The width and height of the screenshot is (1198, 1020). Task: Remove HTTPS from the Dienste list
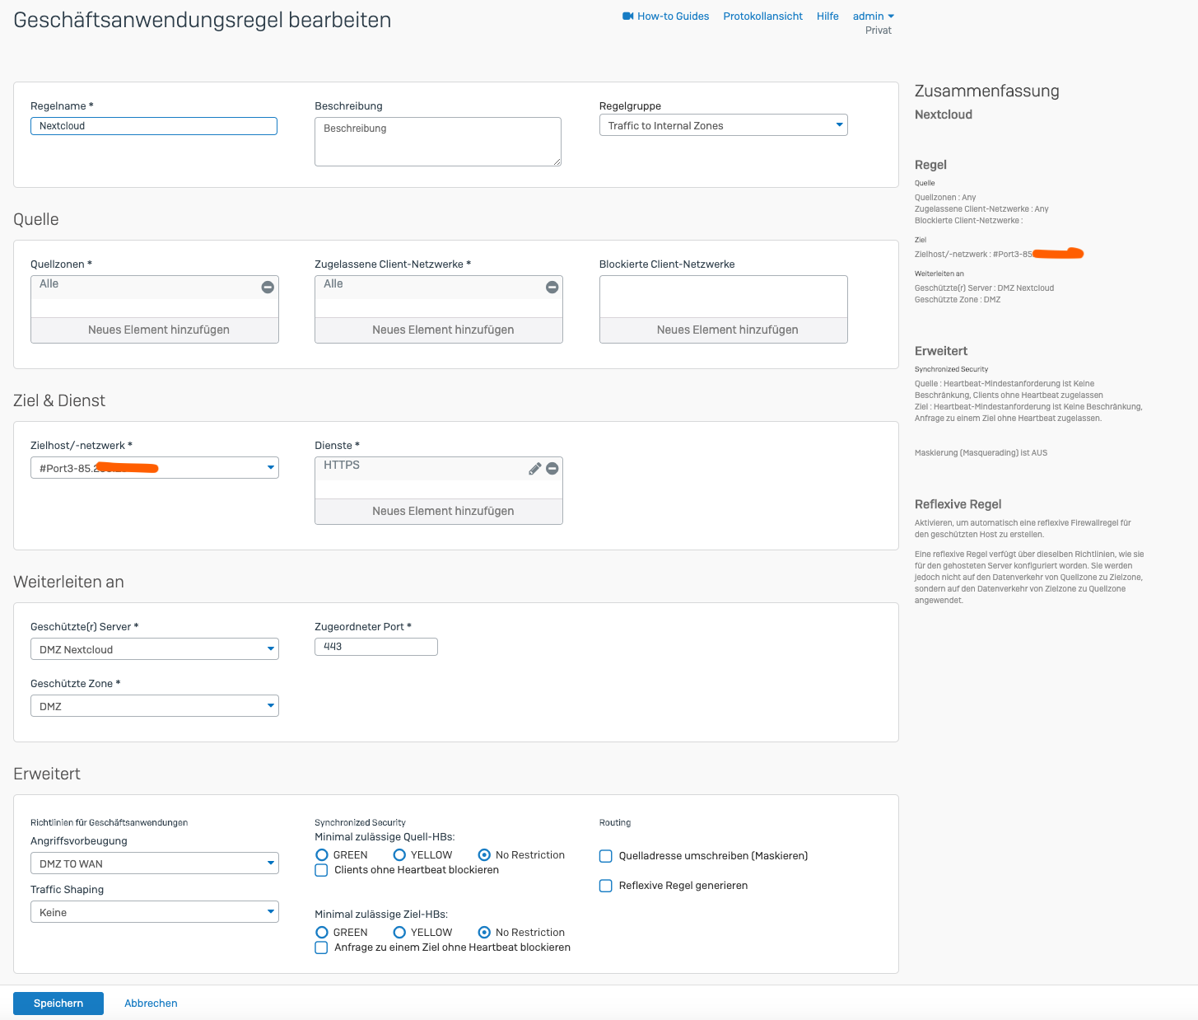552,468
